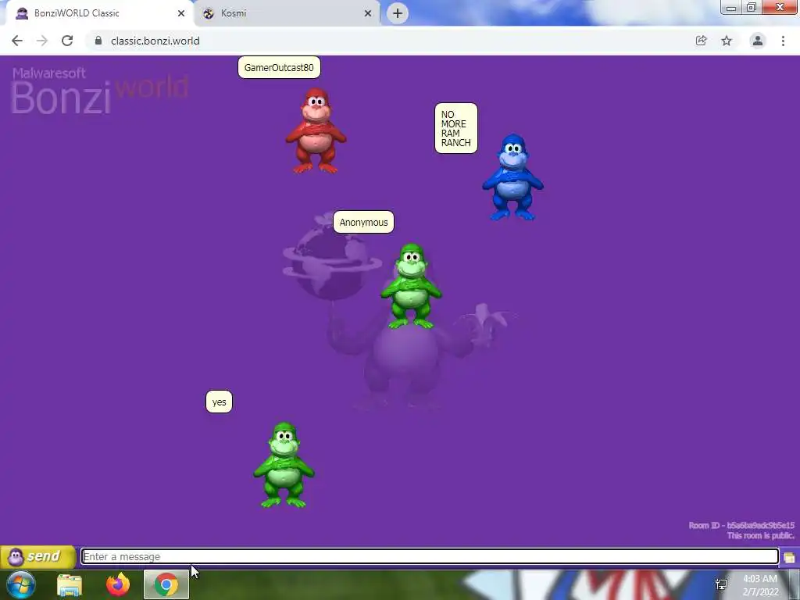Restore down the Chrome window
Screen dimensions: 800x600
pyautogui.click(x=752, y=7)
